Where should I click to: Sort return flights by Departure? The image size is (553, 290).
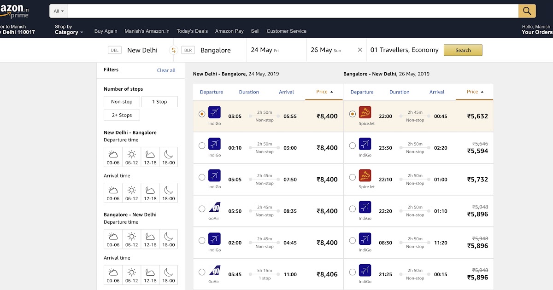362,92
